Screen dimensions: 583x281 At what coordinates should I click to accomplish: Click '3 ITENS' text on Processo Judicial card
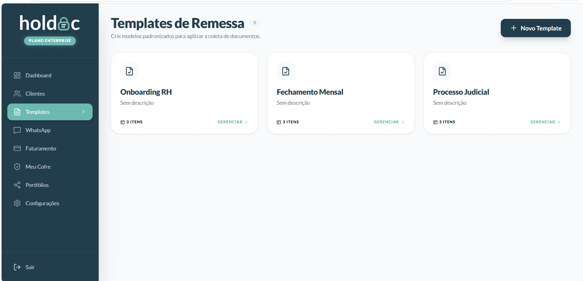(x=447, y=122)
